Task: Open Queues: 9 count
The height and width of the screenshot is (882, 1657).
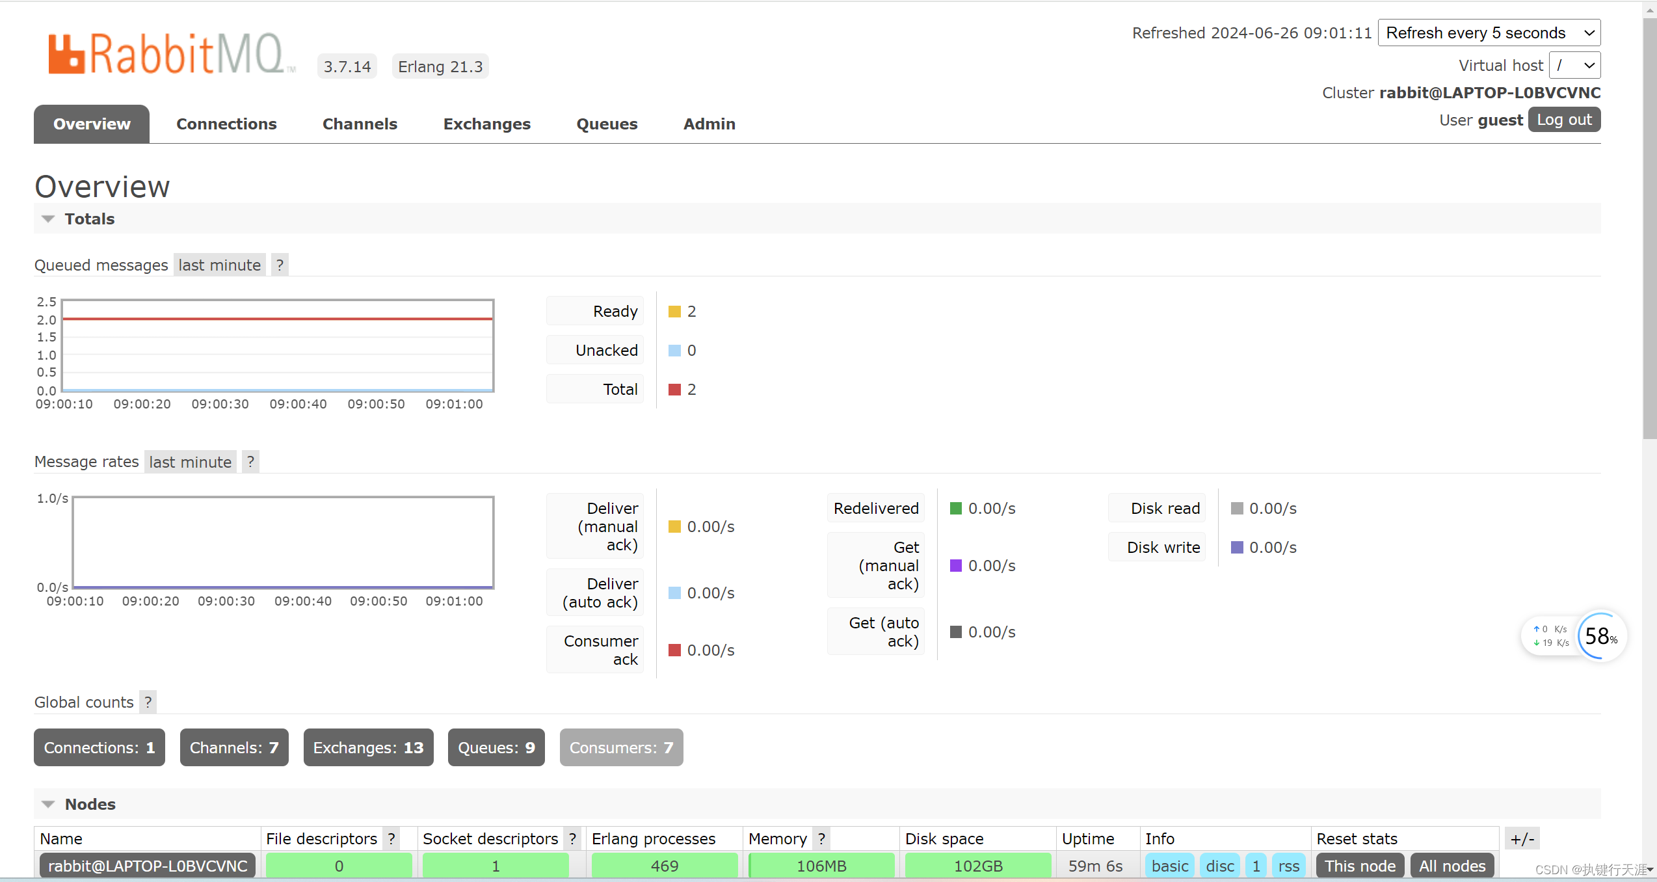Action: (496, 747)
